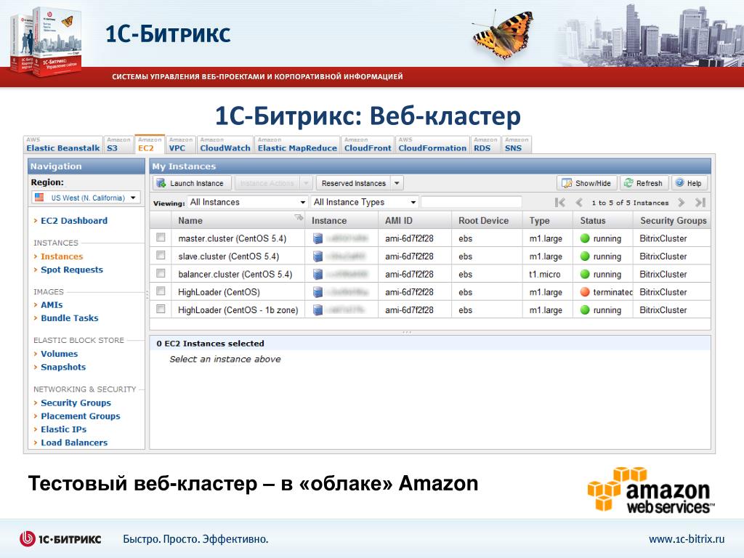744x558 pixels.
Task: Go to previous page of instances
Action: click(579, 203)
